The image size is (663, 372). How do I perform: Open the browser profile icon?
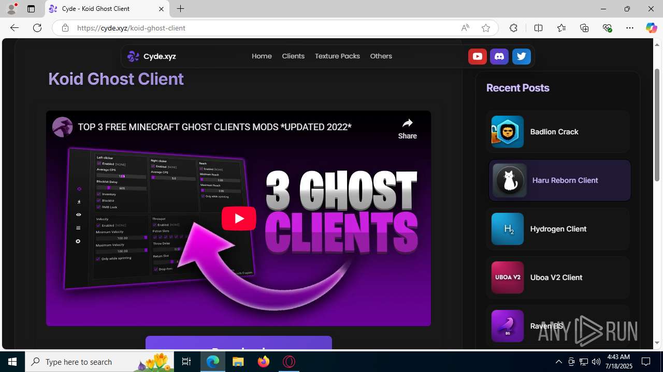pyautogui.click(x=11, y=9)
